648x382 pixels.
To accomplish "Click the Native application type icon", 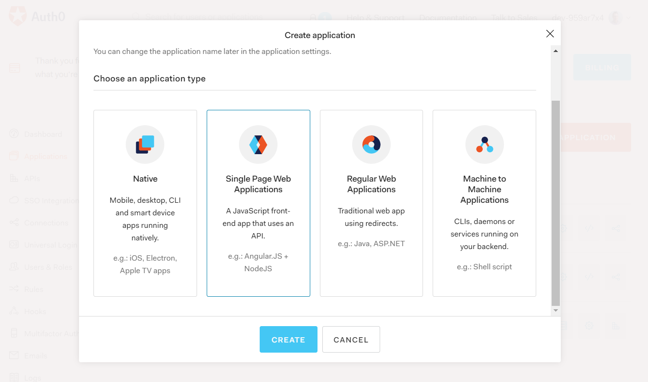I will [145, 145].
